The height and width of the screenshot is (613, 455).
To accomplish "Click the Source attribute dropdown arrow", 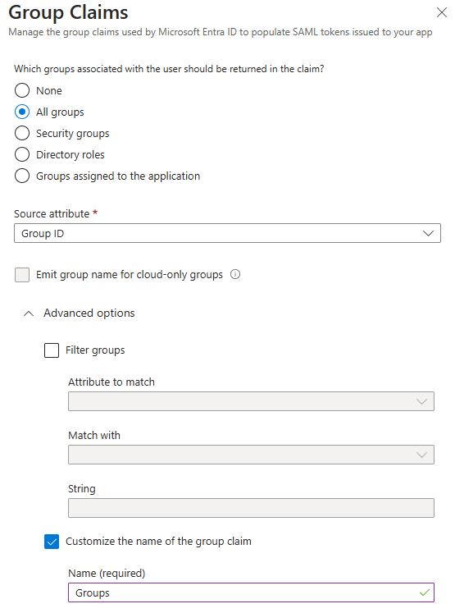I will point(428,233).
